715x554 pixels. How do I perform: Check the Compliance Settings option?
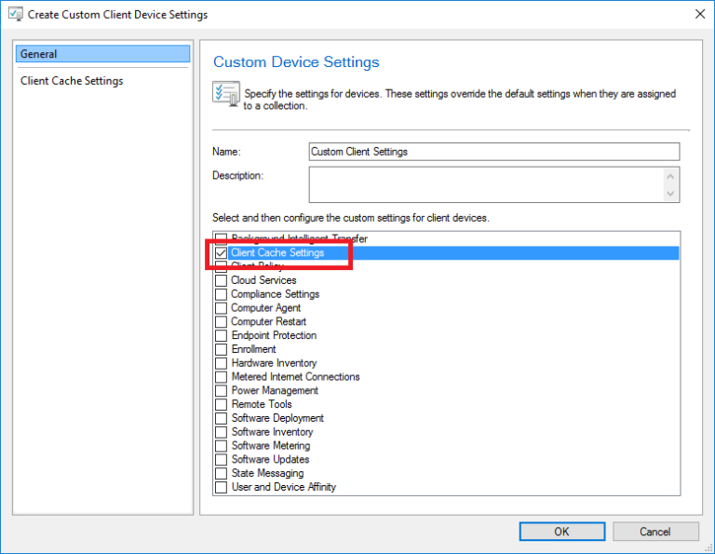click(222, 294)
